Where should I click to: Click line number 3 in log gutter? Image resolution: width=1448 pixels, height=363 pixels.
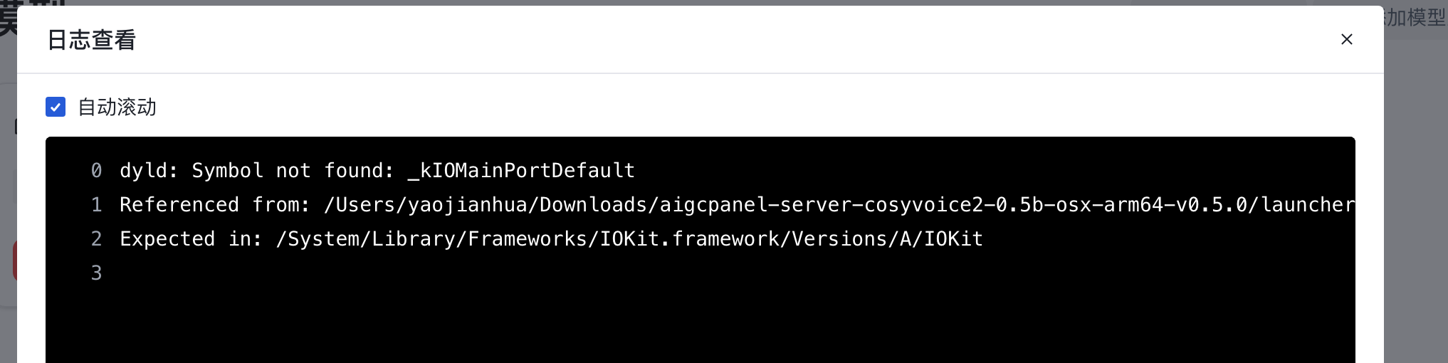(97, 273)
